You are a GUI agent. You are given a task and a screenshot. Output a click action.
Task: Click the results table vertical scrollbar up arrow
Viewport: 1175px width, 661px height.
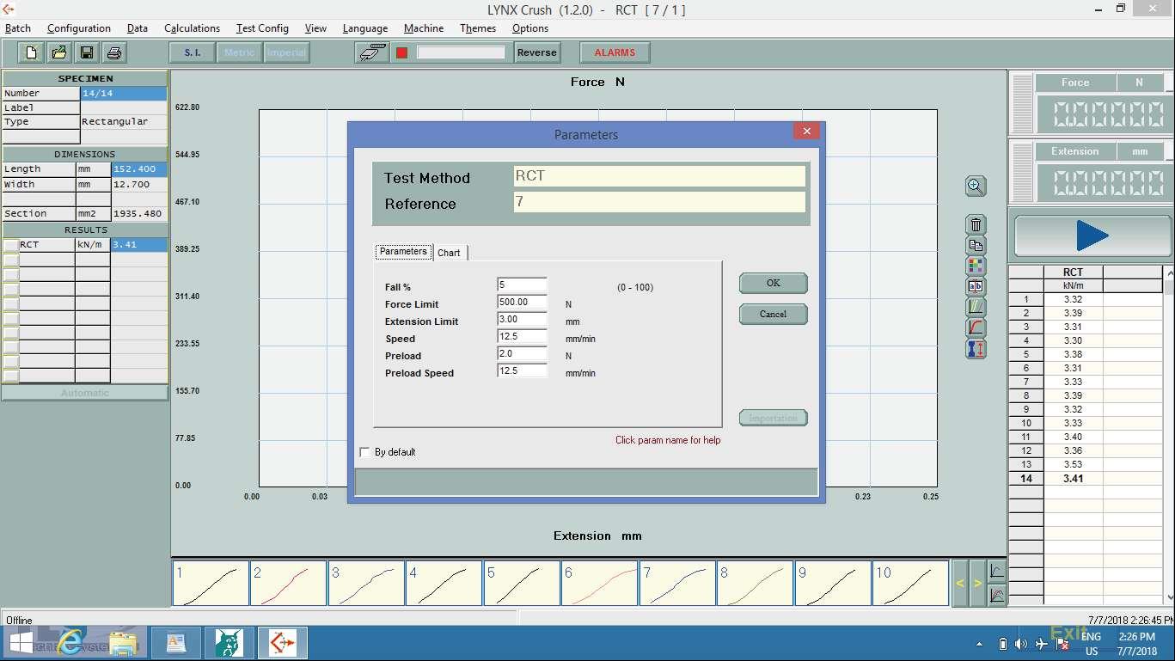tap(1169, 272)
